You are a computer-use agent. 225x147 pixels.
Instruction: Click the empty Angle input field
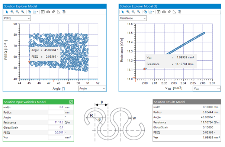pos(56,117)
